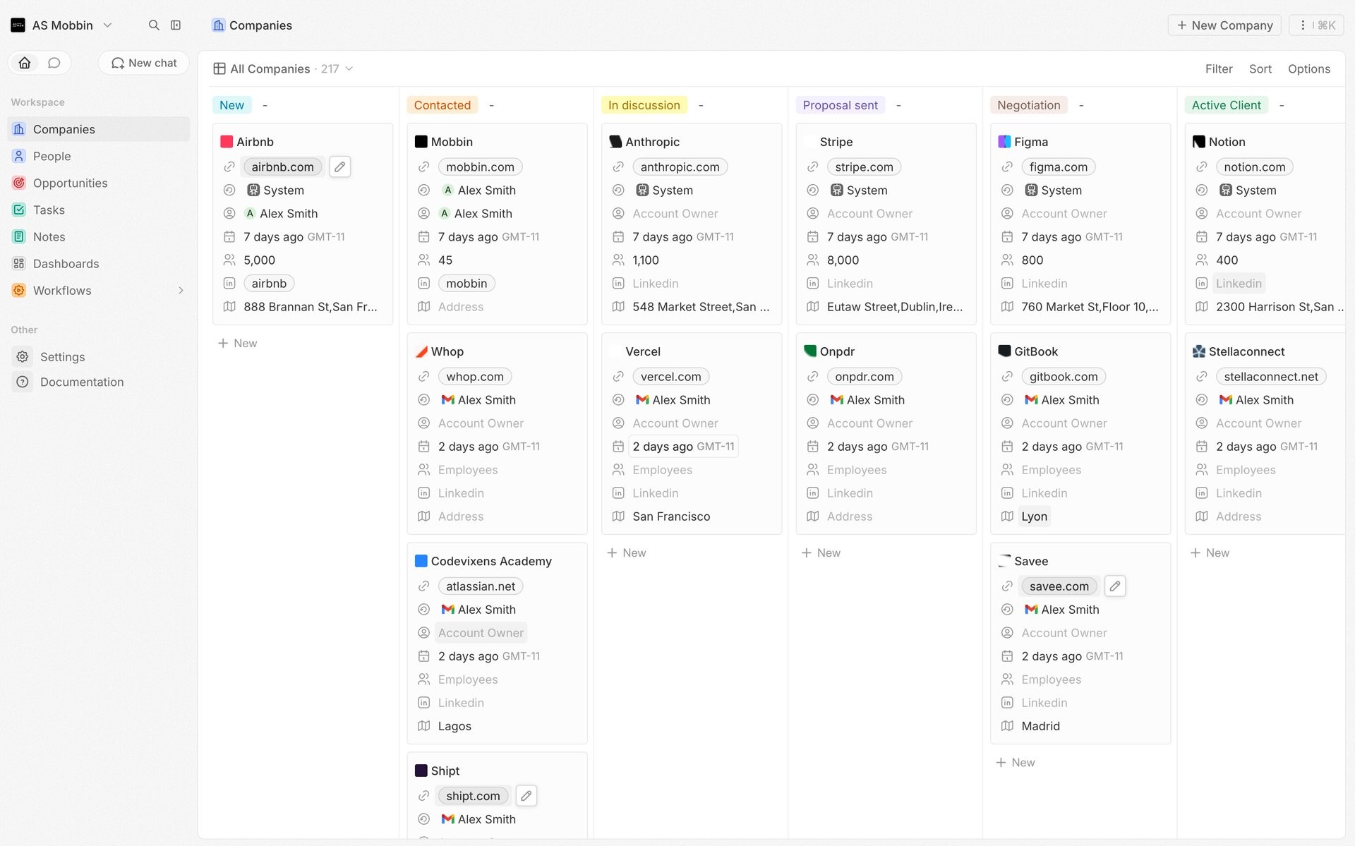Image resolution: width=1355 pixels, height=846 pixels.
Task: Click the New Company button
Action: click(1224, 25)
